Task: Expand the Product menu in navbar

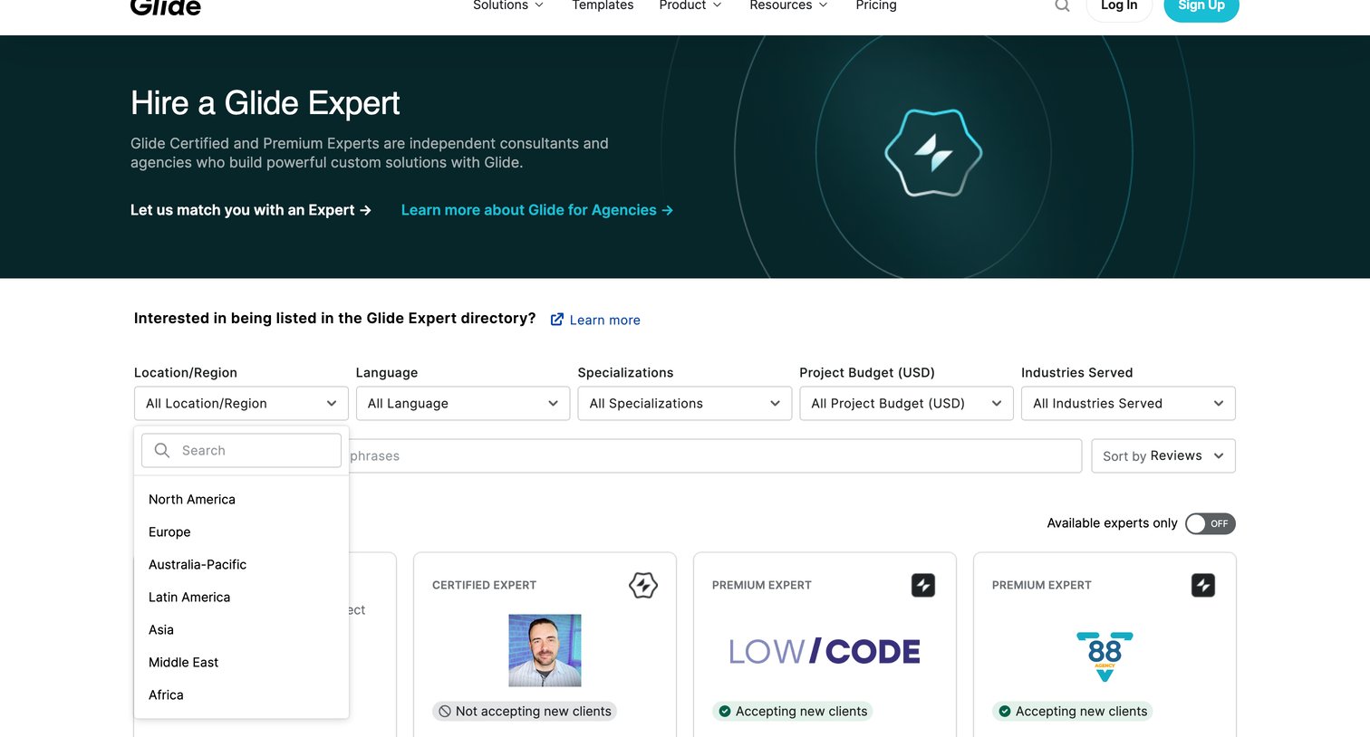Action: click(690, 5)
